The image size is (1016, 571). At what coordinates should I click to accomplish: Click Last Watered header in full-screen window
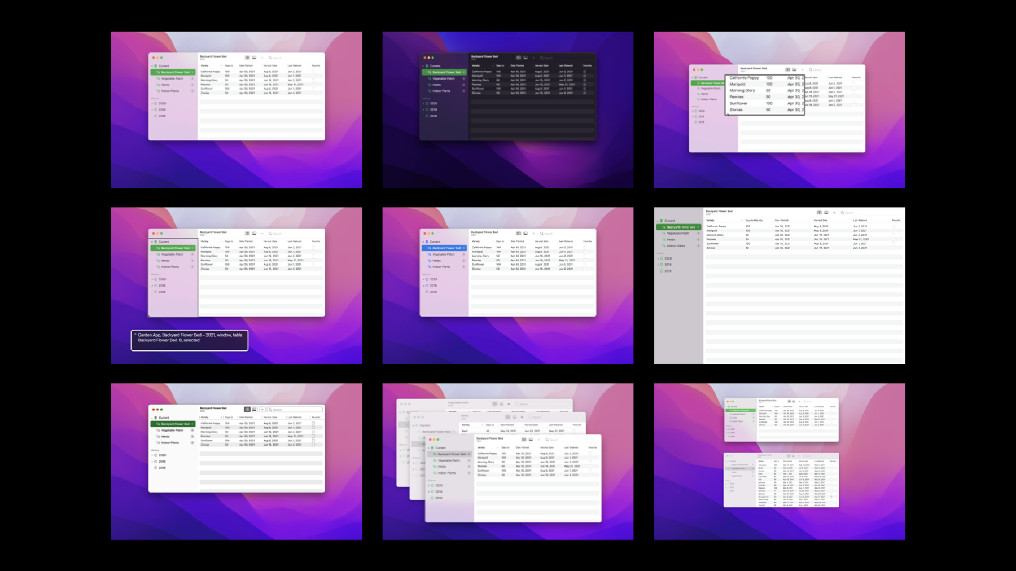point(860,221)
